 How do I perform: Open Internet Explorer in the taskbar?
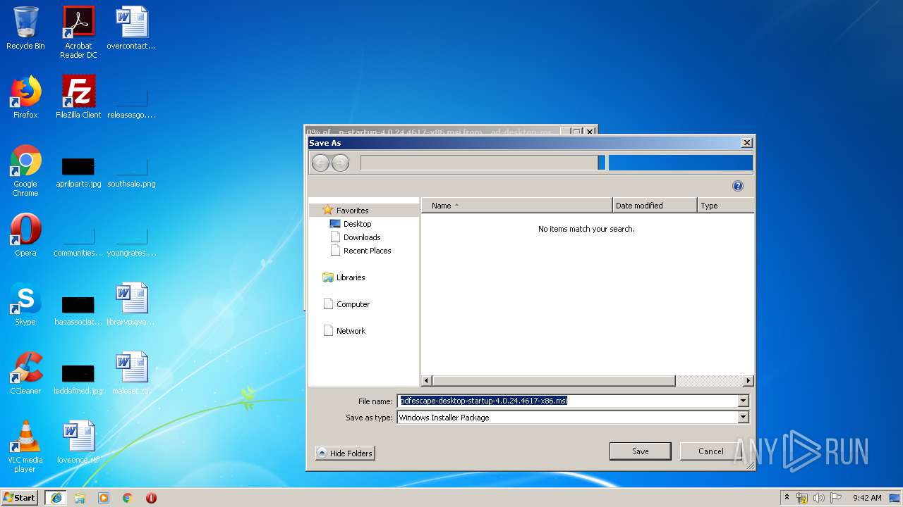[x=56, y=498]
